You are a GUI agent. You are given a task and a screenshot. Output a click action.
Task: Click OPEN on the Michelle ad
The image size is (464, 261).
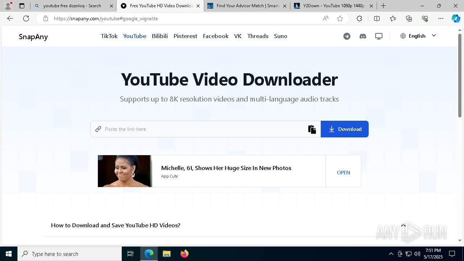coord(343,173)
